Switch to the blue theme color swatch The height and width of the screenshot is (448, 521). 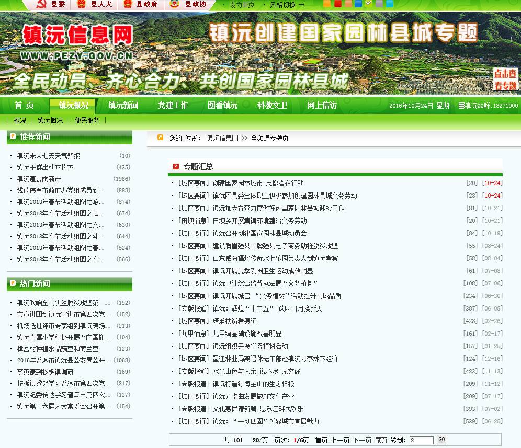(x=358, y=4)
